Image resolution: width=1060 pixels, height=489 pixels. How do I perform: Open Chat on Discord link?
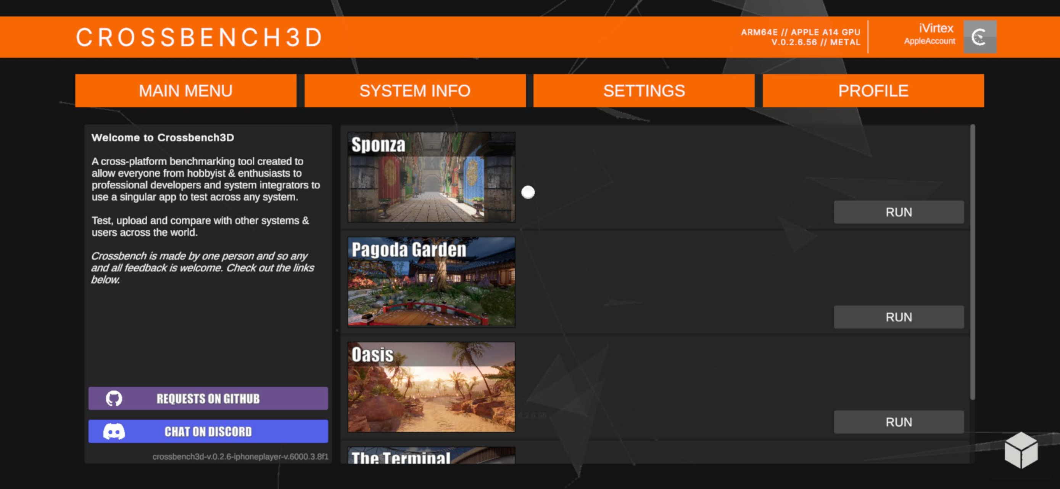[208, 431]
